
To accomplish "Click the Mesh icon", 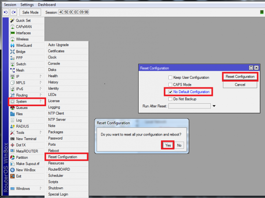I will point(12,70).
